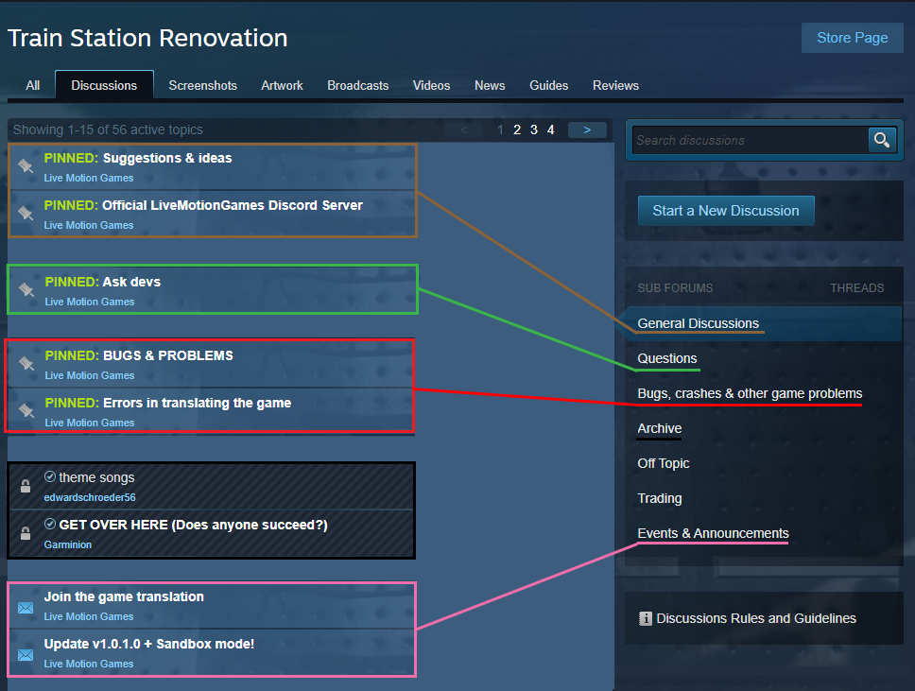Click pin icon beside Ask devs topic
915x691 pixels.
[26, 290]
